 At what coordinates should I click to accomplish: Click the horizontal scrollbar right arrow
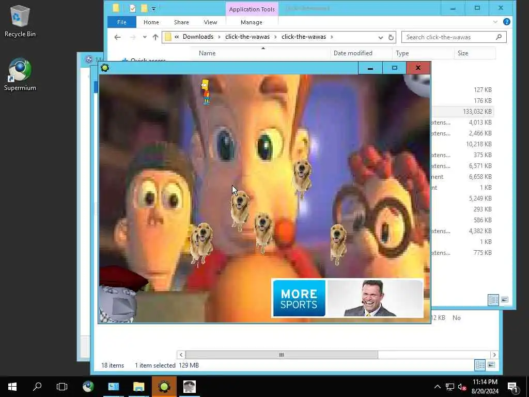[x=494, y=355]
